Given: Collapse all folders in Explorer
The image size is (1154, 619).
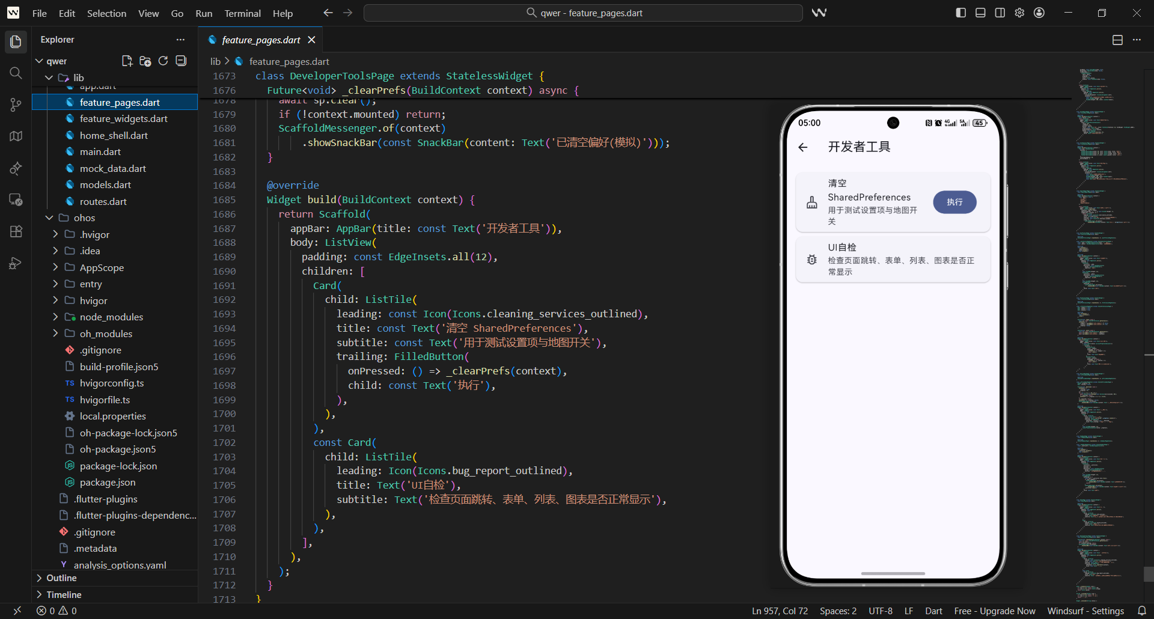Looking at the screenshot, I should click(x=181, y=61).
